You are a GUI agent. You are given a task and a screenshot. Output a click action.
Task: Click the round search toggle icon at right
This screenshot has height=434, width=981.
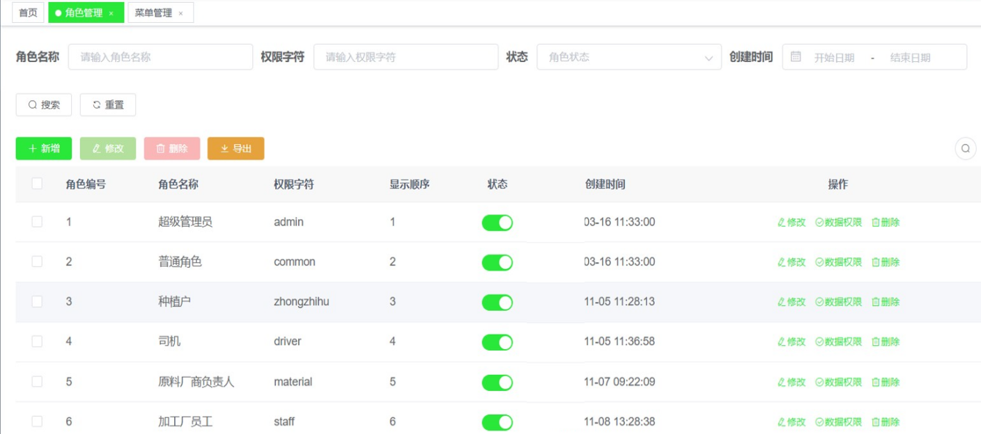pos(966,148)
